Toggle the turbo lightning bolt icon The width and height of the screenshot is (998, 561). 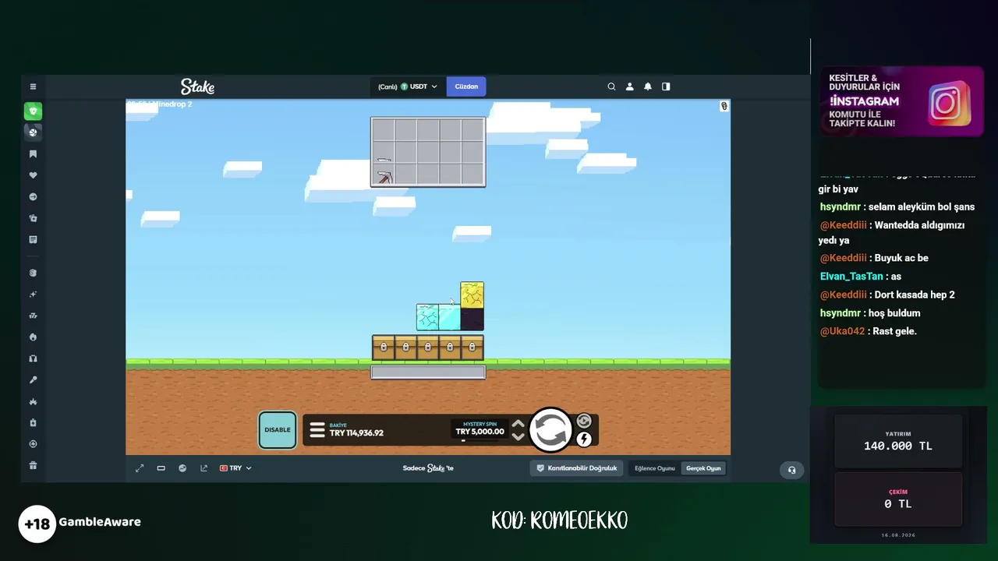point(584,439)
